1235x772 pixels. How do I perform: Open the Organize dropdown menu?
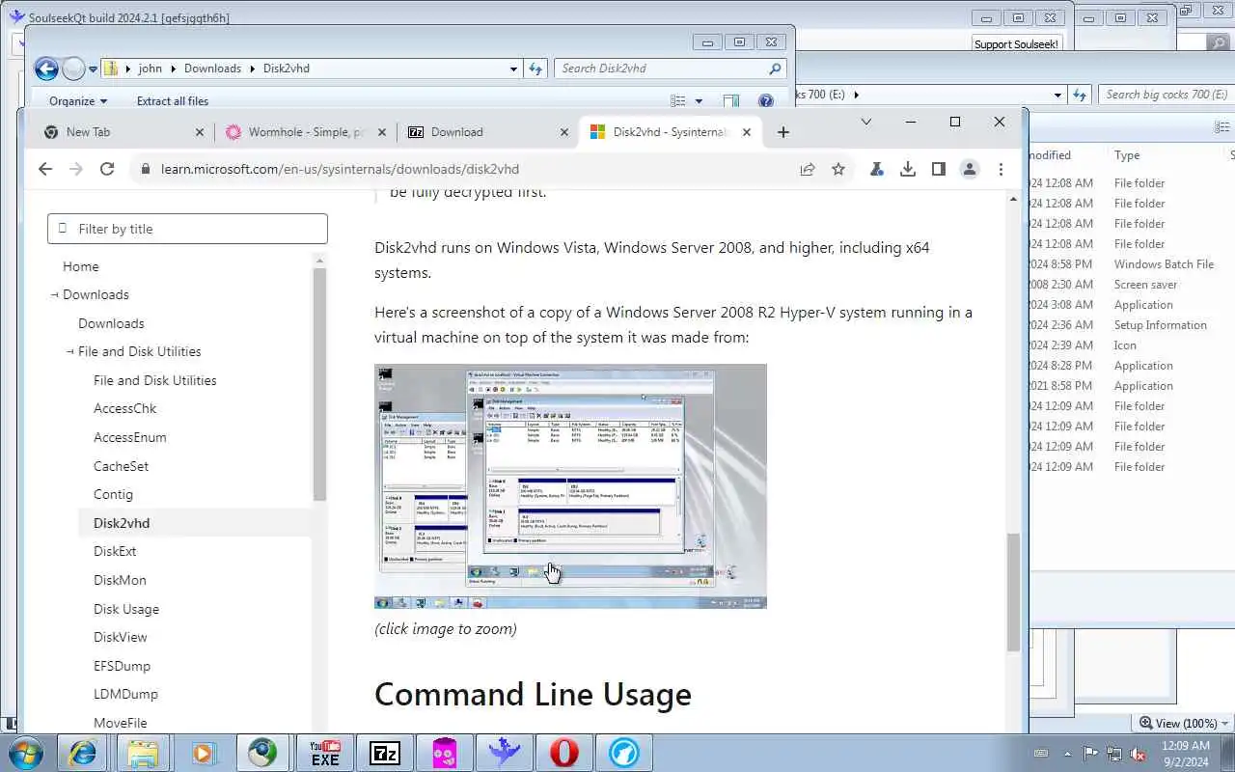78,100
